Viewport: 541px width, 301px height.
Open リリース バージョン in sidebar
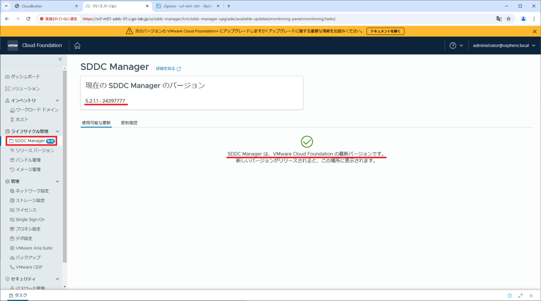(32, 150)
